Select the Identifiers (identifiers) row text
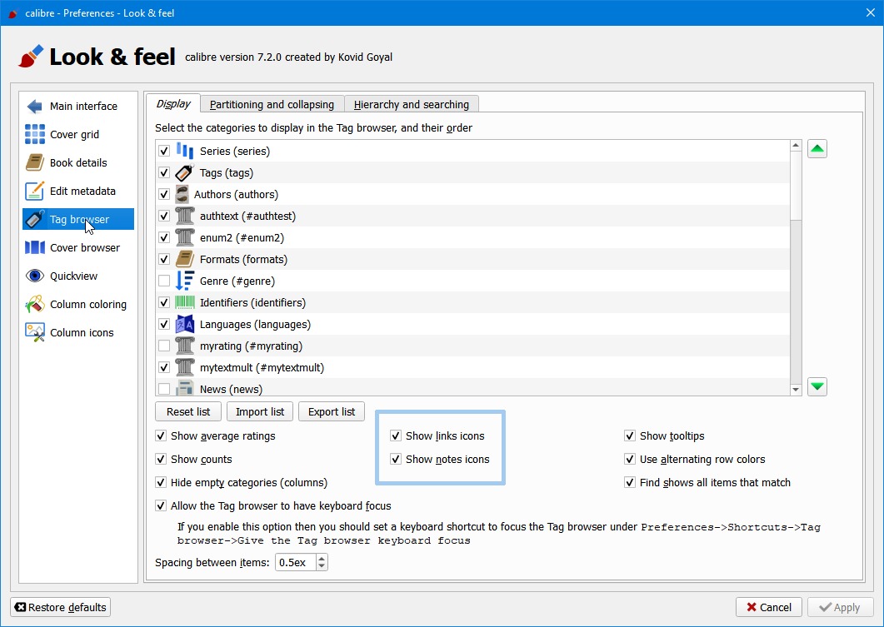884x627 pixels. point(252,302)
